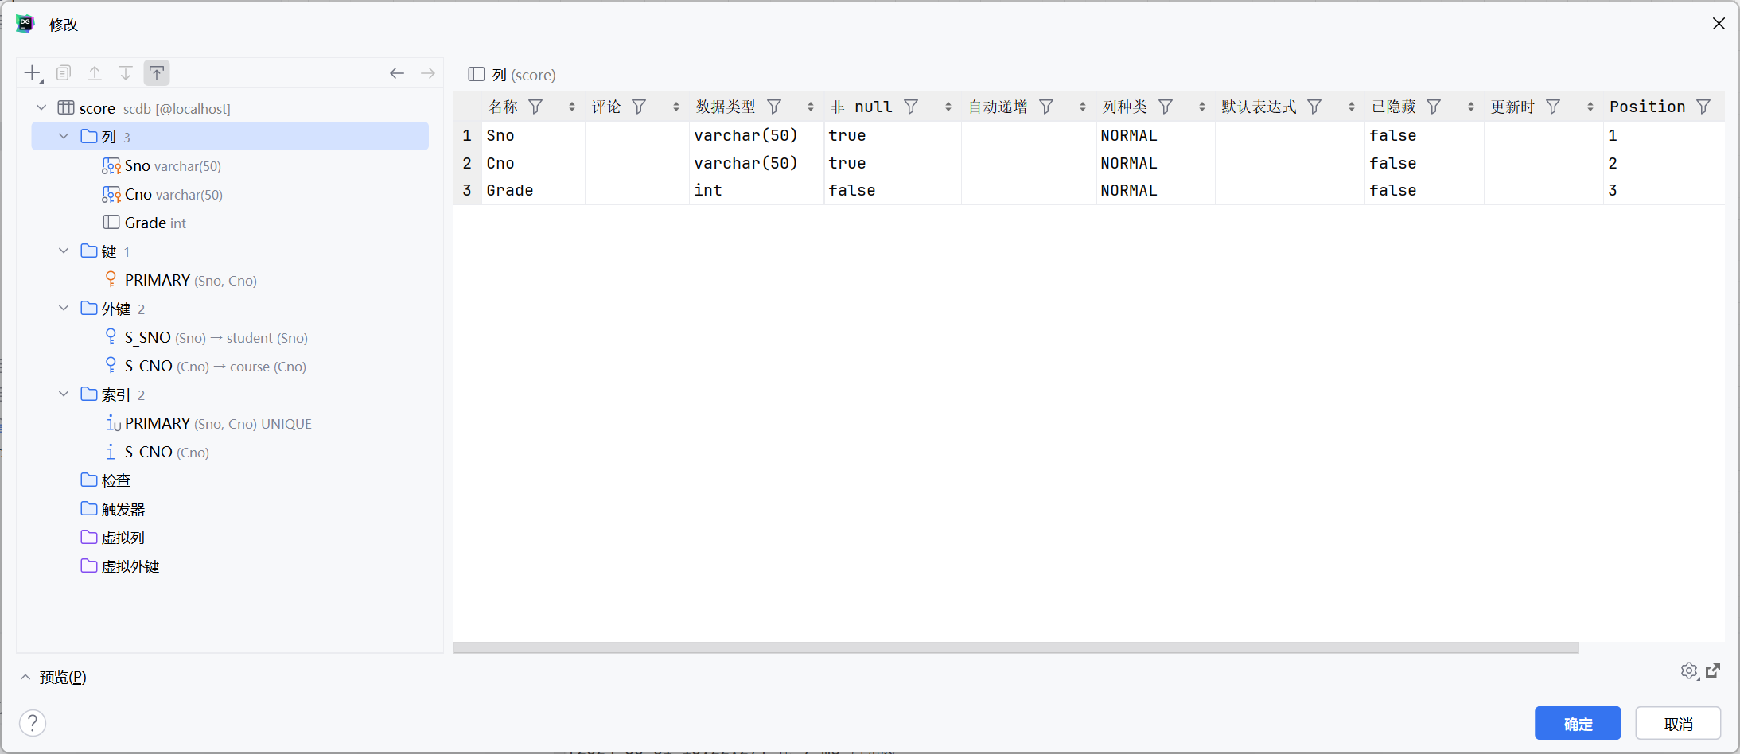The height and width of the screenshot is (754, 1740).
Task: Collapse the 键 keys folder
Action: 64,251
